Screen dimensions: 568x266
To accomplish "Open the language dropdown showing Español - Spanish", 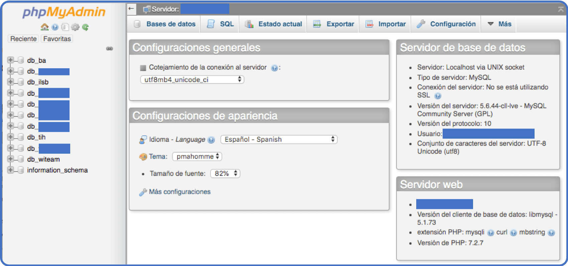I will click(279, 140).
